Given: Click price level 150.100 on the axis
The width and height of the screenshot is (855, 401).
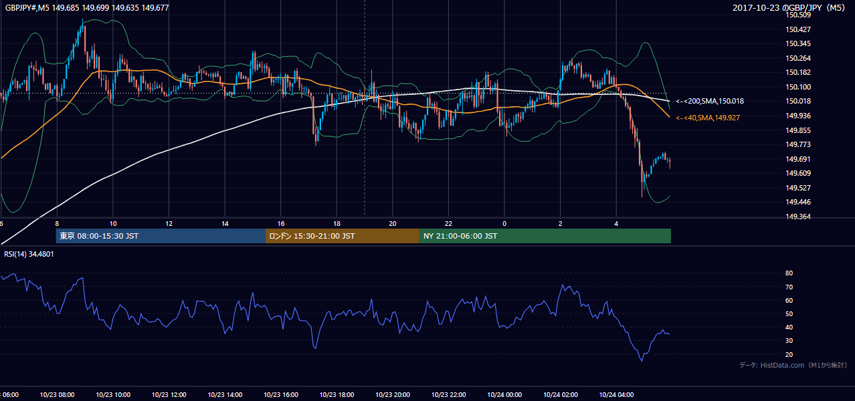Looking at the screenshot, I should (797, 87).
